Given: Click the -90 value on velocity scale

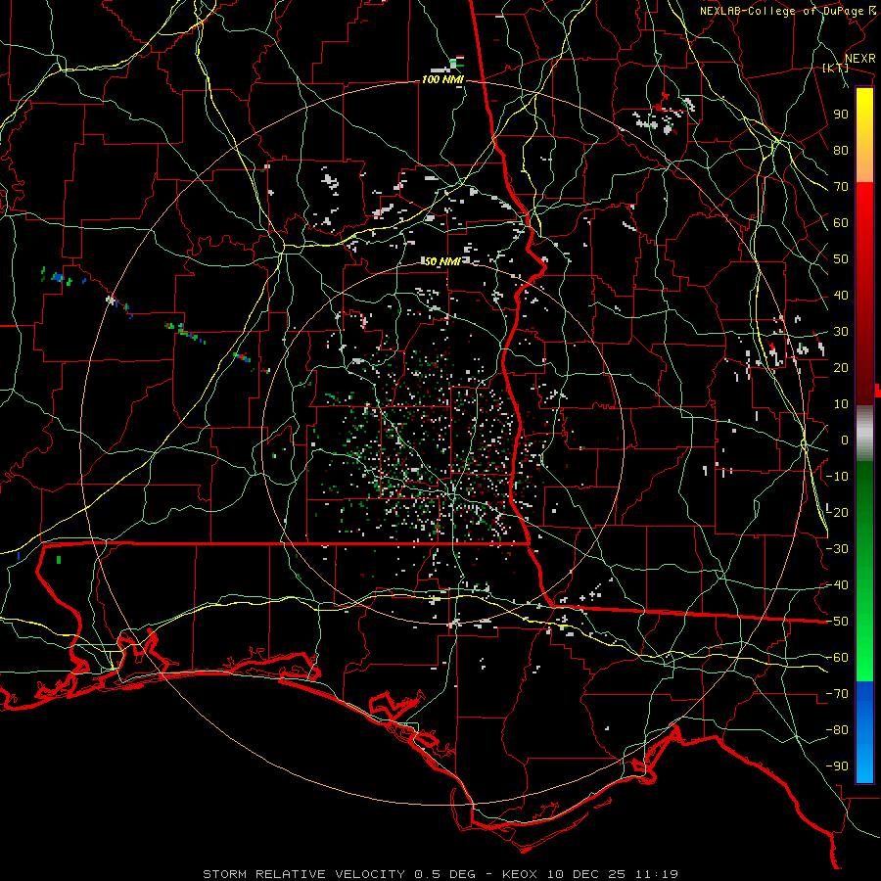Looking at the screenshot, I should [x=837, y=766].
